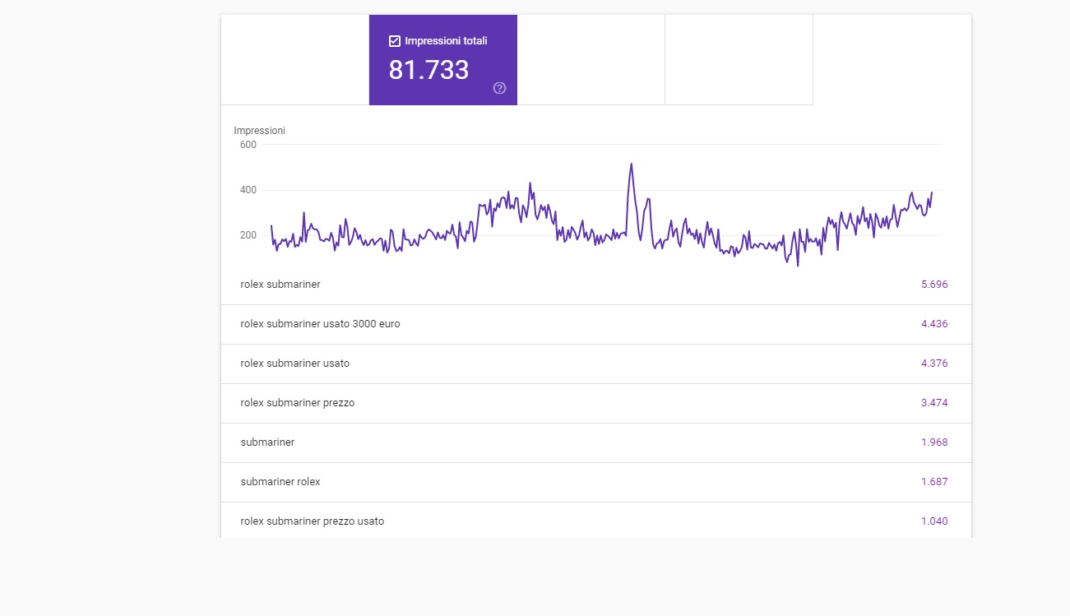Screen dimensions: 1070x616
Task: Click the Impressioni totali label
Action: coord(446,40)
